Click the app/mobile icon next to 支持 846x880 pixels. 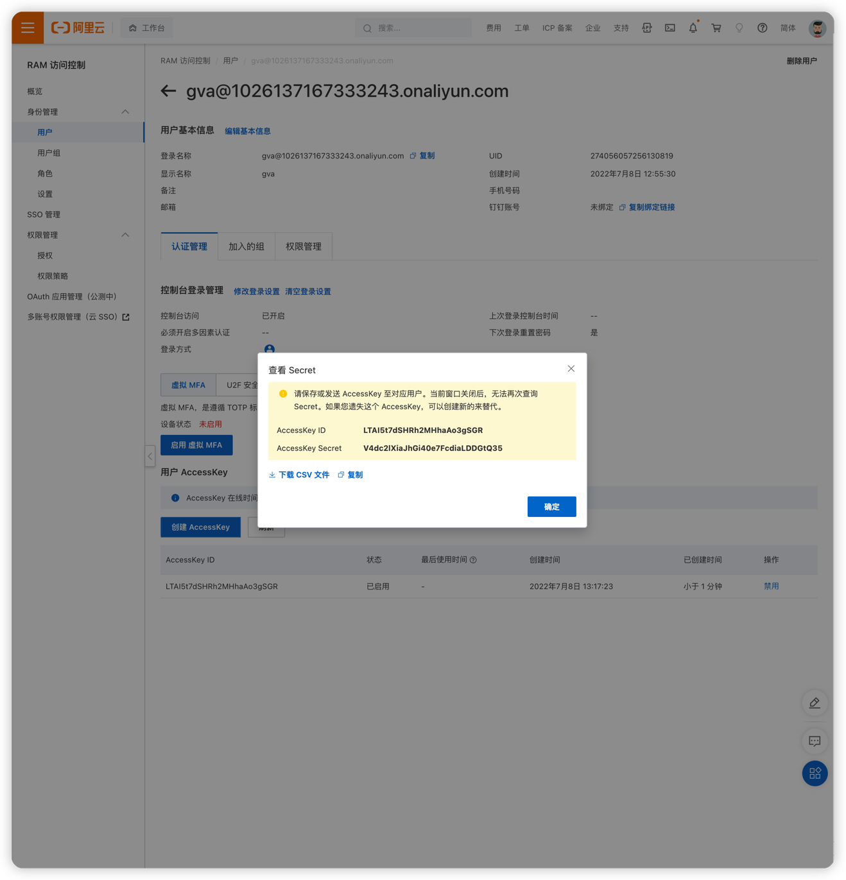pyautogui.click(x=647, y=28)
